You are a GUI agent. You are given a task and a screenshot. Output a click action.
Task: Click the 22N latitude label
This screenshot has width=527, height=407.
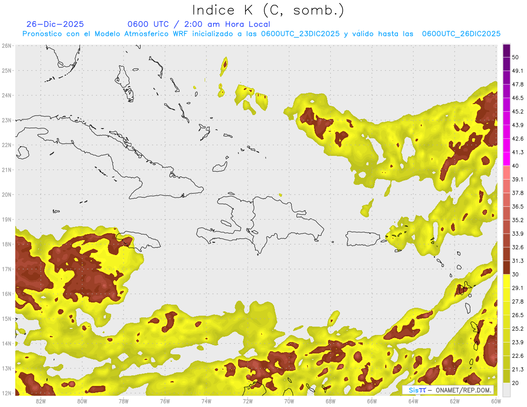point(7,145)
